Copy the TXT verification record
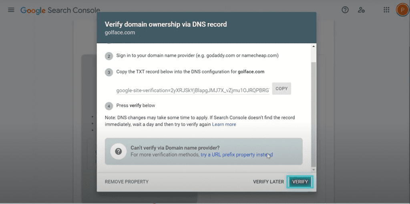This screenshot has height=204, width=410. tap(281, 89)
